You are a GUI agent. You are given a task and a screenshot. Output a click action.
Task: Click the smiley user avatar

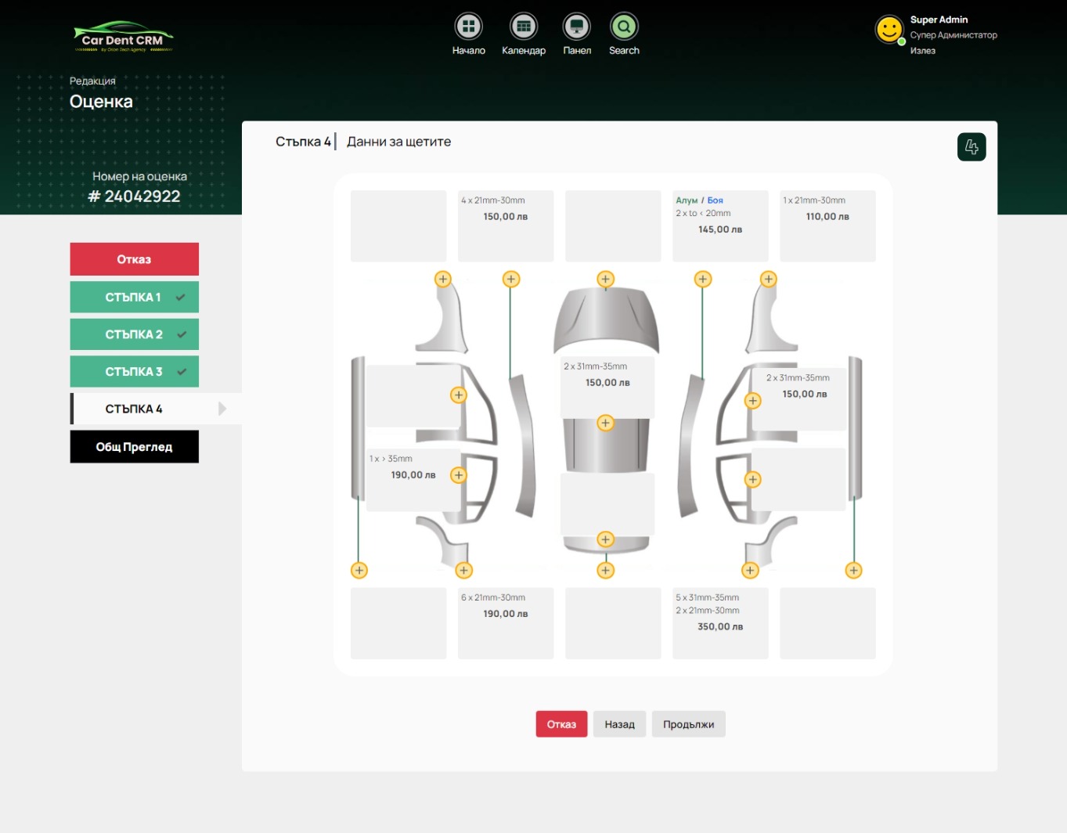(889, 30)
